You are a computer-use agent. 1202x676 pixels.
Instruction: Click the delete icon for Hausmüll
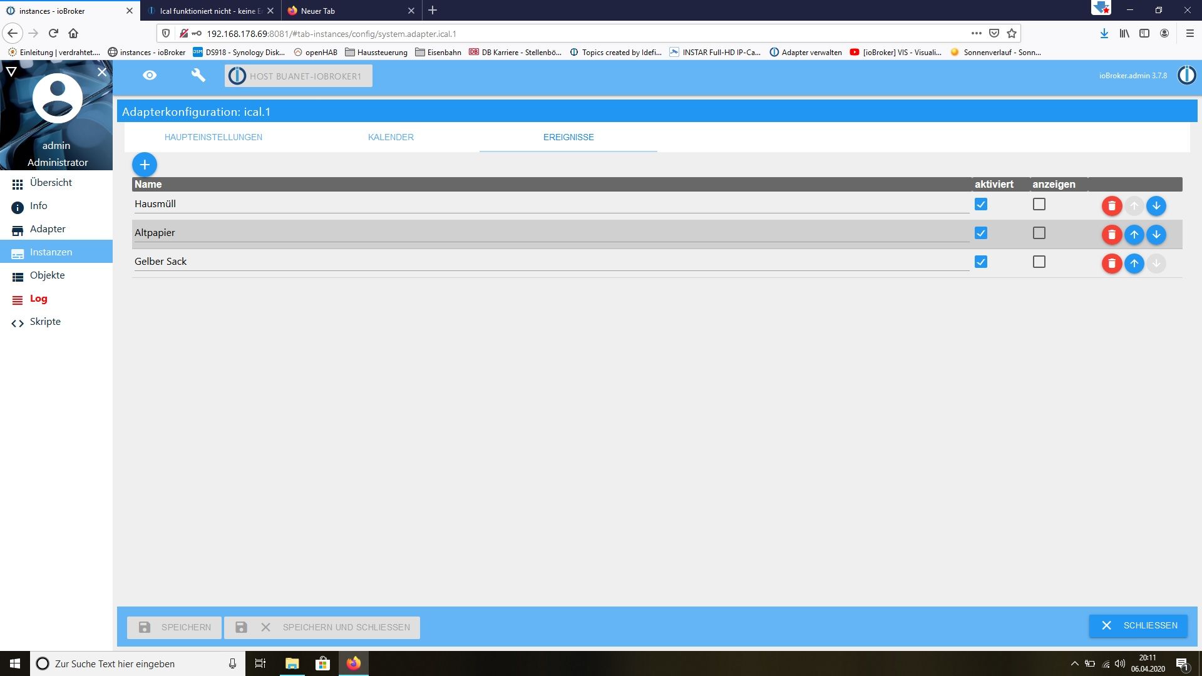[1112, 205]
